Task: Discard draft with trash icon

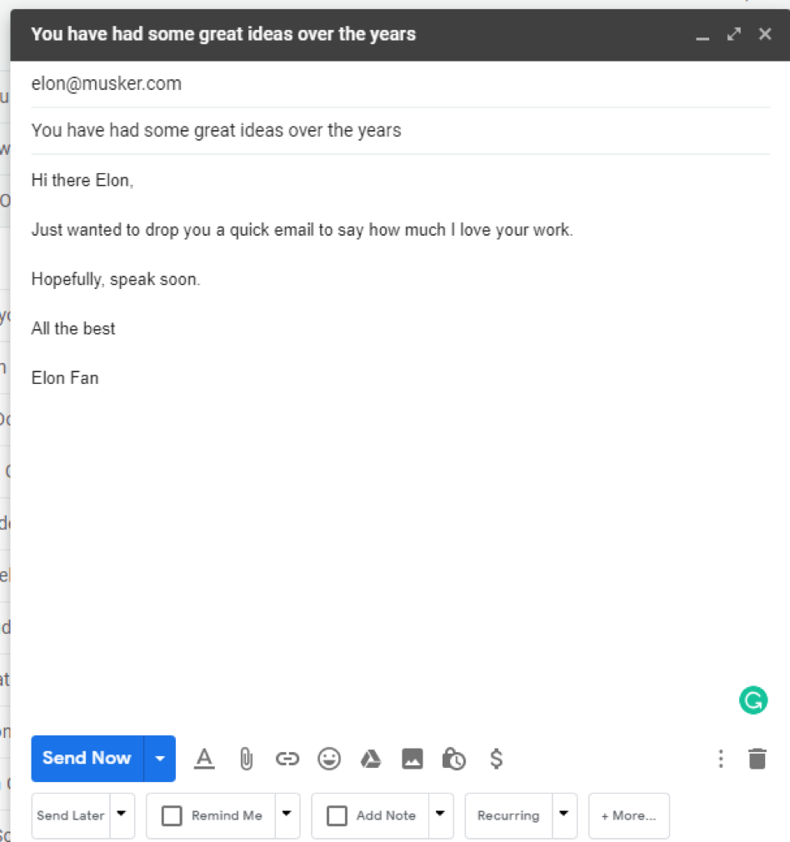Action: tap(757, 759)
